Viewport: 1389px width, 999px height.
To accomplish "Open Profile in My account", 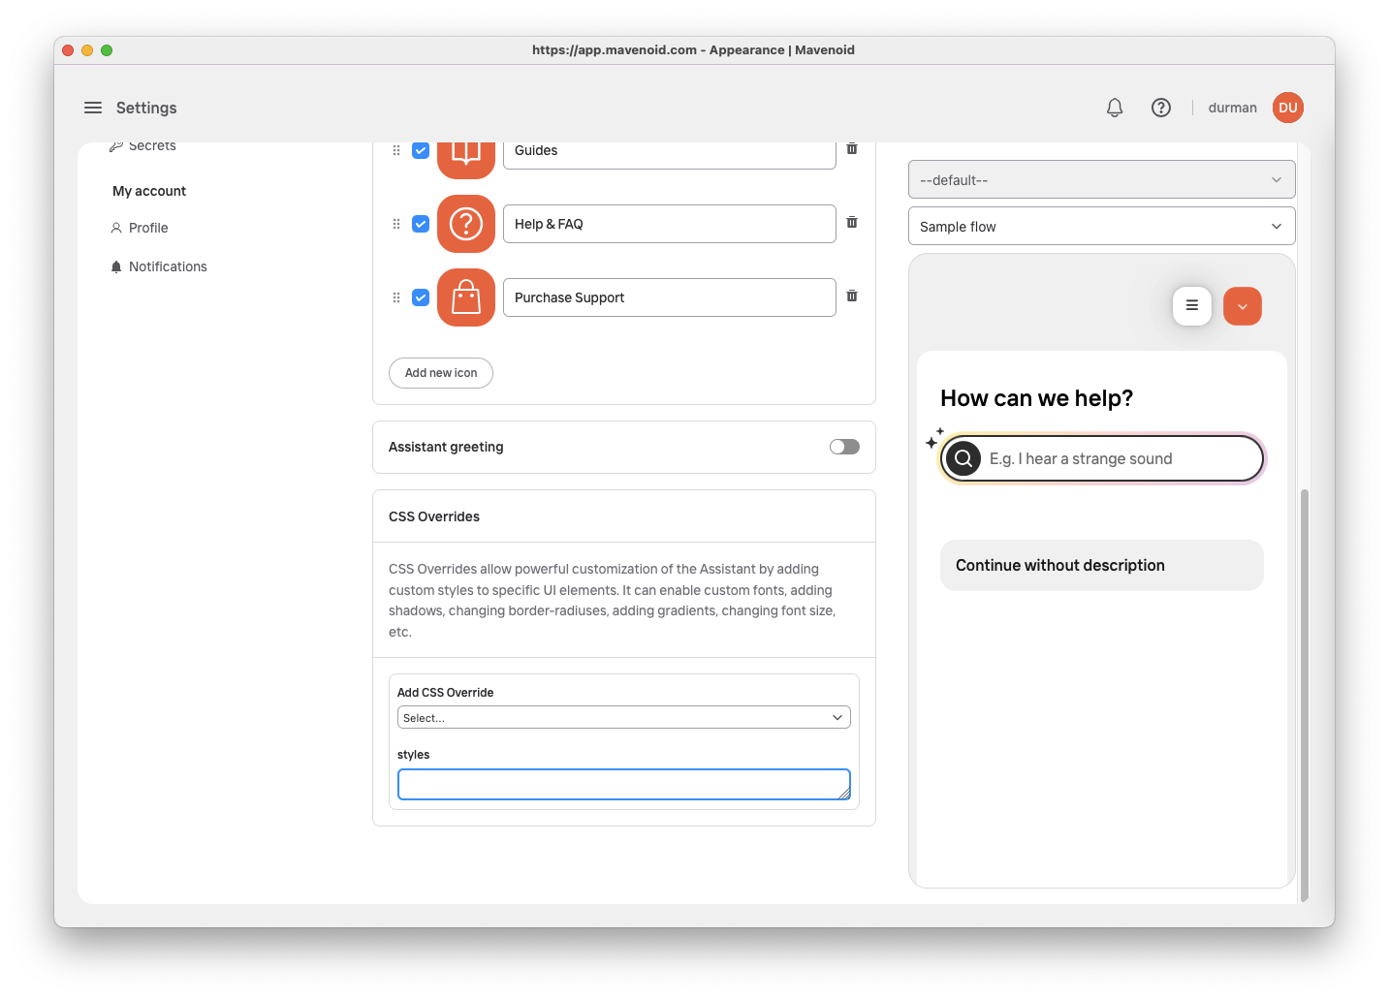I will tap(140, 228).
